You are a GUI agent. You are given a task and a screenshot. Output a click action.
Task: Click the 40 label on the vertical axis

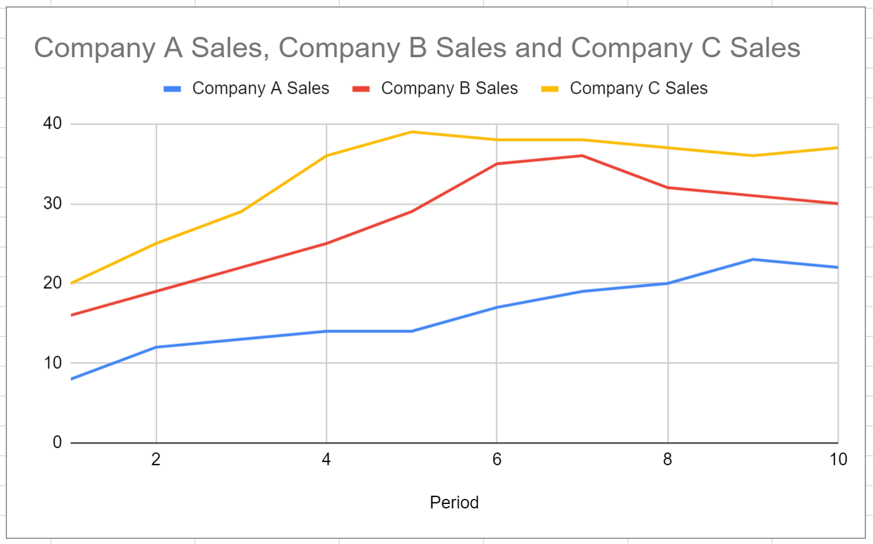52,124
